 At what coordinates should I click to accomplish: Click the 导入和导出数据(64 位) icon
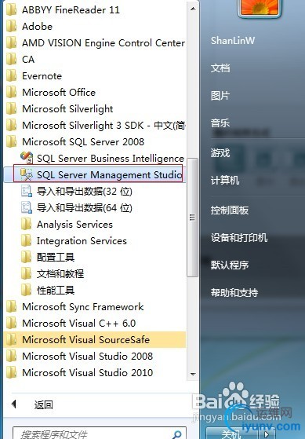click(x=27, y=207)
